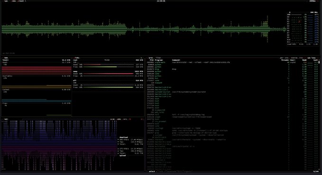Screen dimensions: 322x175
Task: Select next sort column right of cpu lazy
Action: click(318, 58)
